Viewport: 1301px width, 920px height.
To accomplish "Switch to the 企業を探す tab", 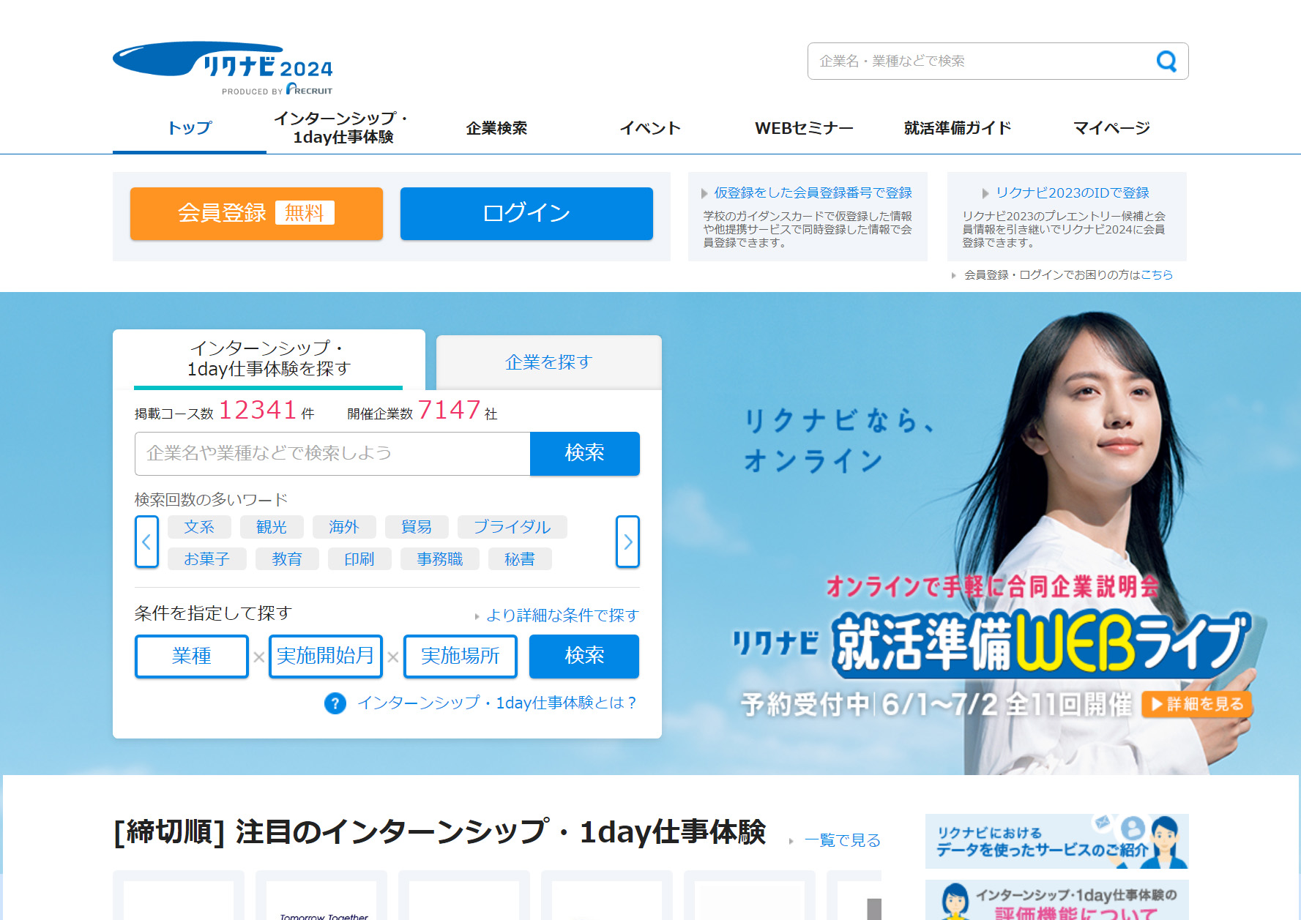I will click(549, 362).
